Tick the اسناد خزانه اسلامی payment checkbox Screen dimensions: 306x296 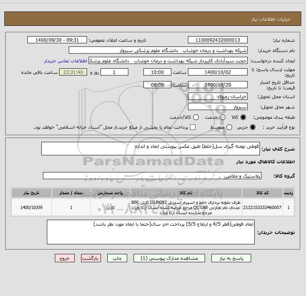click(193, 127)
